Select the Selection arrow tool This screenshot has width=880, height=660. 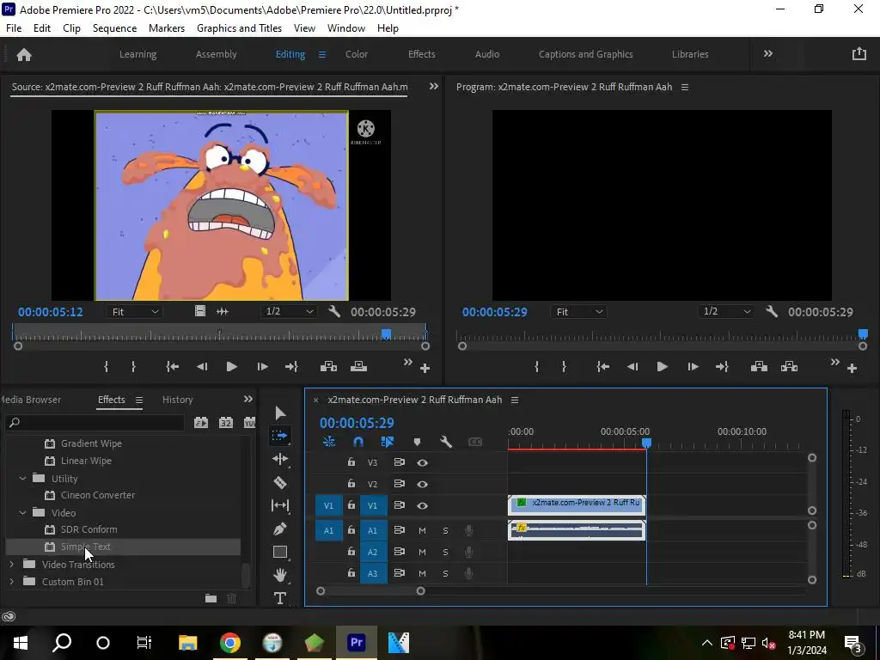(x=280, y=413)
